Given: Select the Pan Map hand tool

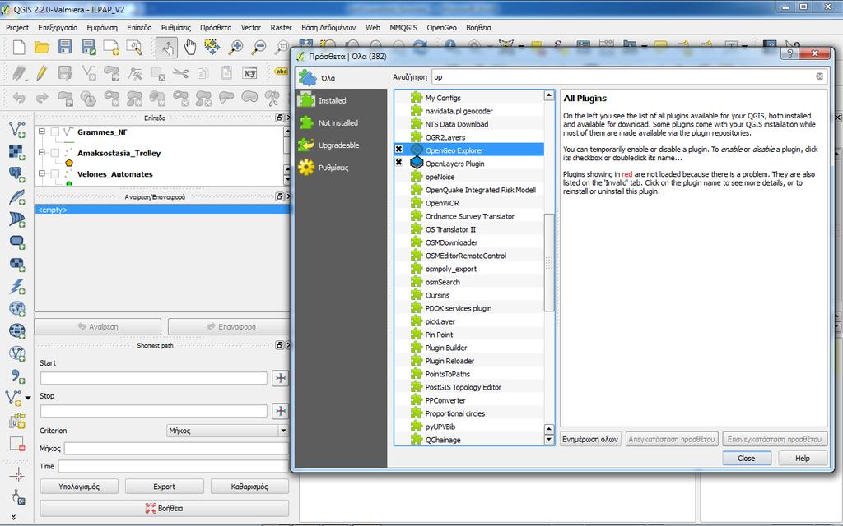Looking at the screenshot, I should (x=190, y=47).
